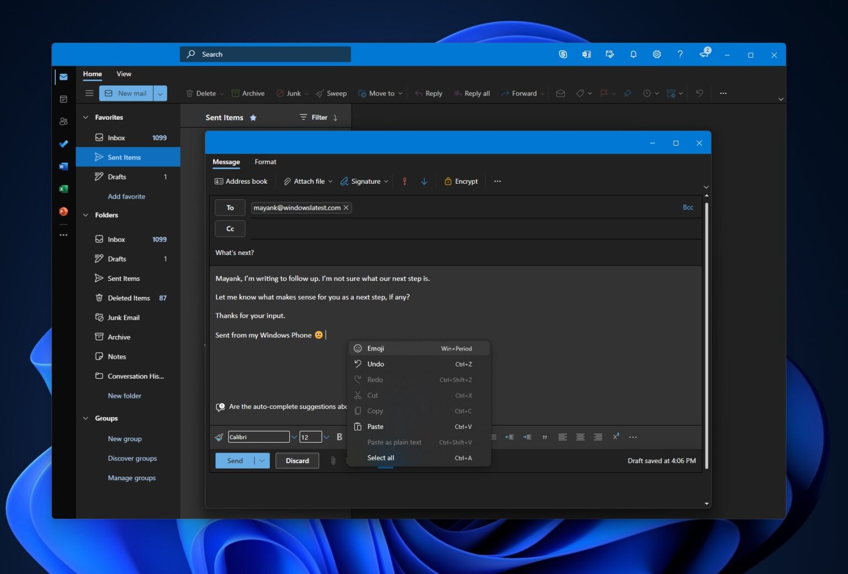Open the Calendar from the left sidebar
The image size is (848, 574).
(x=63, y=99)
